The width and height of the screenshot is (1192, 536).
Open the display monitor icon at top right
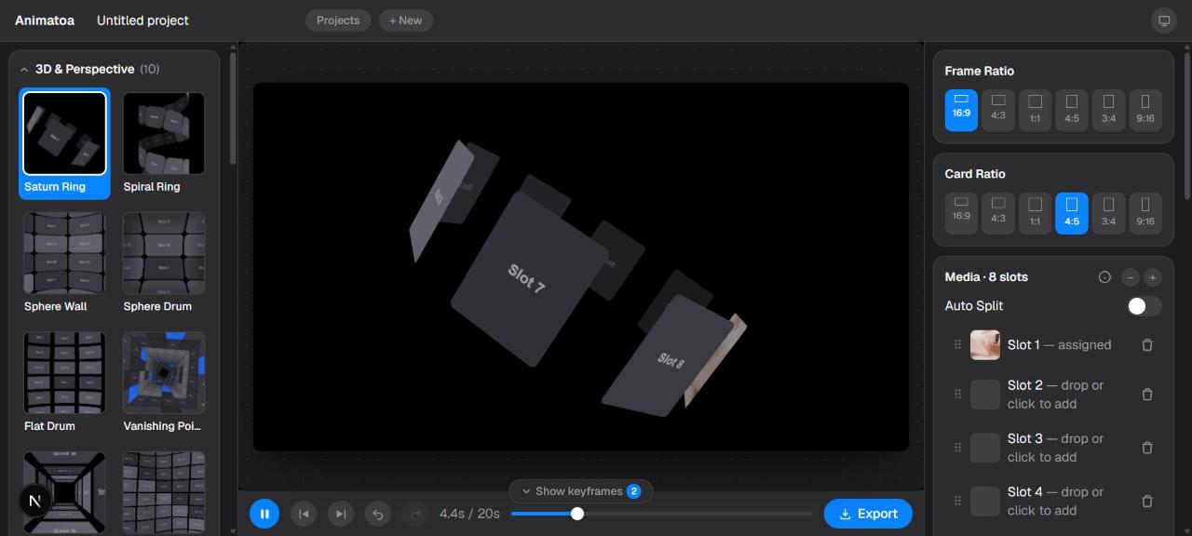tap(1164, 20)
